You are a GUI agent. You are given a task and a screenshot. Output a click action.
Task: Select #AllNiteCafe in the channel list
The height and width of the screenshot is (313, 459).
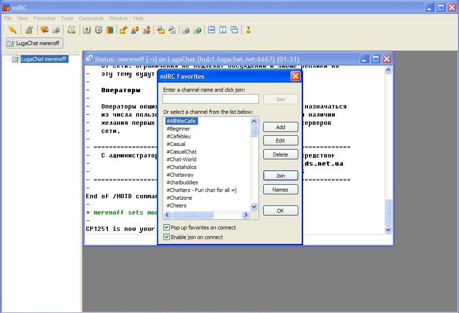pyautogui.click(x=181, y=121)
